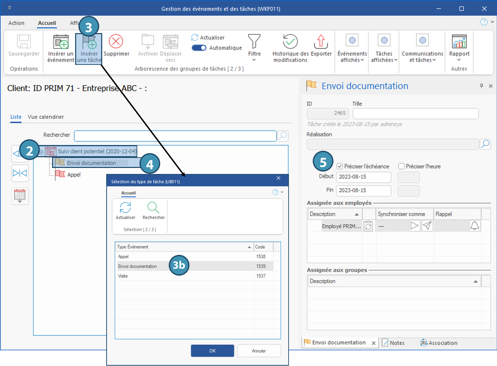The height and width of the screenshot is (366, 497).
Task: Click the Rechercher magnifier in dialog
Action: (x=153, y=208)
